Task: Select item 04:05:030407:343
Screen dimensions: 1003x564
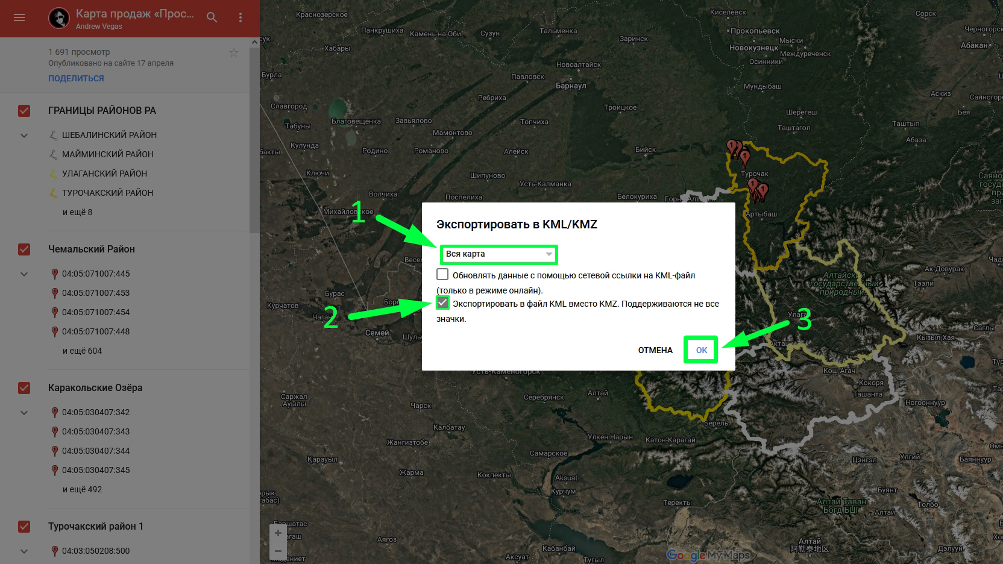Action: pos(96,431)
